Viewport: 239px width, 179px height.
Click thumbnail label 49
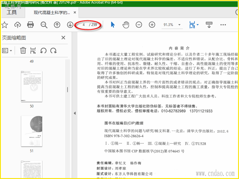point(32,61)
